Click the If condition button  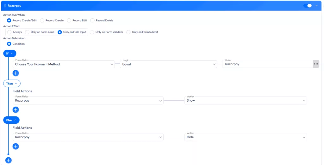(9, 54)
